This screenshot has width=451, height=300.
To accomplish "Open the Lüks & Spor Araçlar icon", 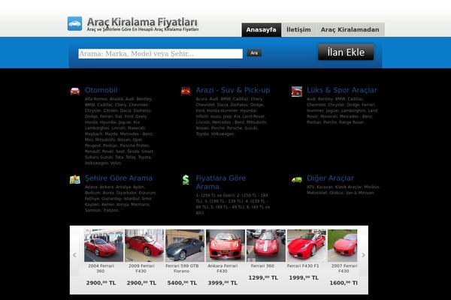I will [x=297, y=91].
